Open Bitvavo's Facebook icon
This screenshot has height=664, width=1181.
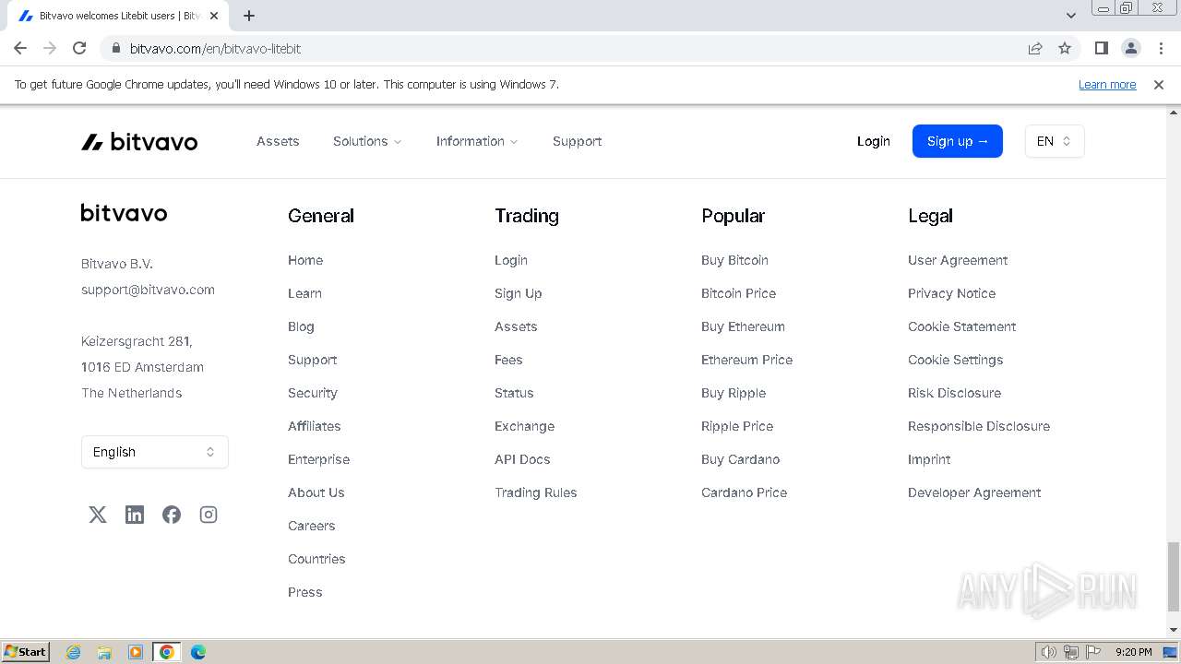(x=172, y=515)
